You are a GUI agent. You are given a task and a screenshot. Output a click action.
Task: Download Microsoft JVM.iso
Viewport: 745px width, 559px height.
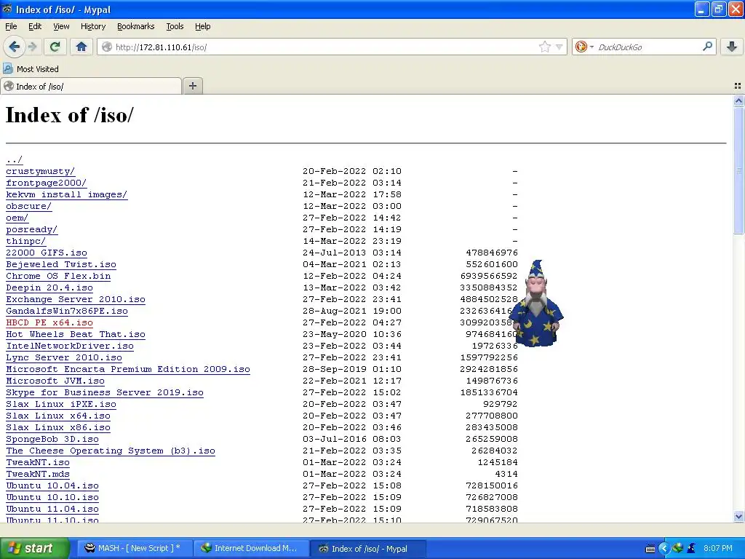pyautogui.click(x=55, y=381)
